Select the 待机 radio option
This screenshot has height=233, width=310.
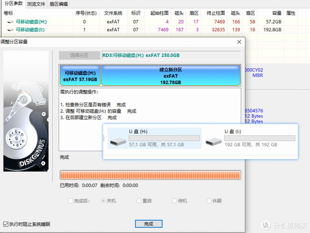(x=174, y=201)
